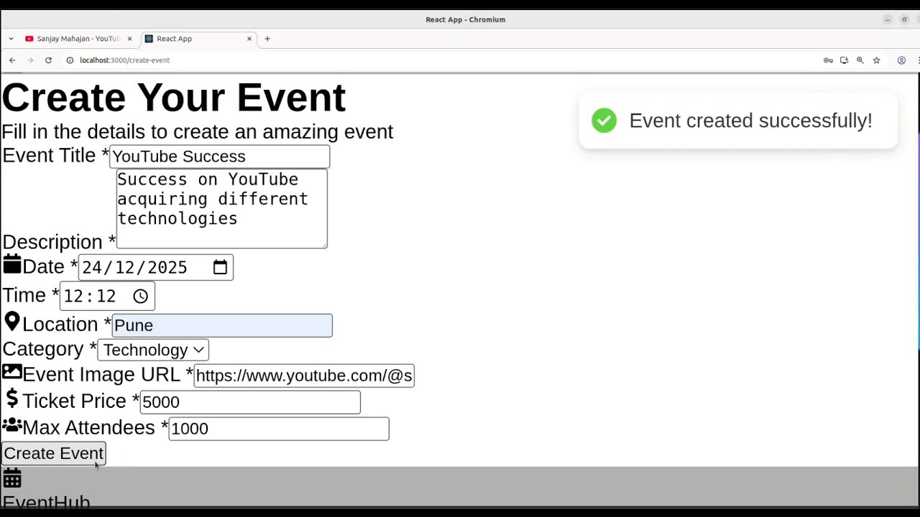Click the map pin icon beside Location
The image size is (920, 517).
tap(12, 322)
